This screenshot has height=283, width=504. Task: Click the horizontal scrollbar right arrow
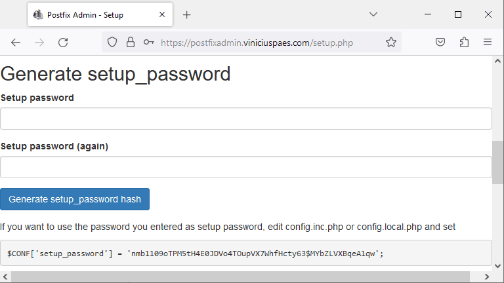click(x=487, y=276)
